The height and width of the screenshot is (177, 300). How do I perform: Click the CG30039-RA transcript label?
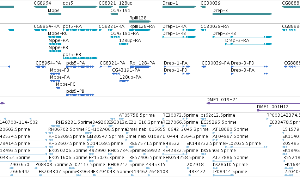coord(215,26)
